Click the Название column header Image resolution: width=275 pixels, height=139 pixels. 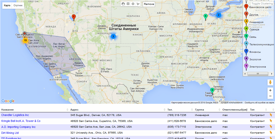(7, 110)
